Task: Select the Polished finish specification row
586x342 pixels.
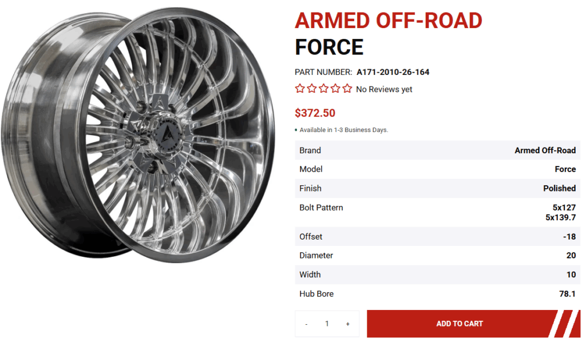Action: pos(438,188)
